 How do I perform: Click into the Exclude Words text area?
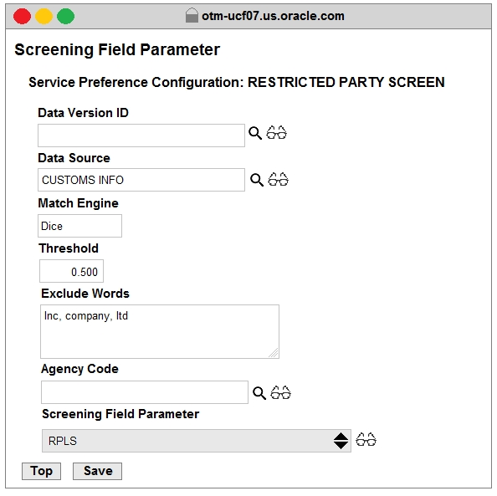[x=160, y=331]
